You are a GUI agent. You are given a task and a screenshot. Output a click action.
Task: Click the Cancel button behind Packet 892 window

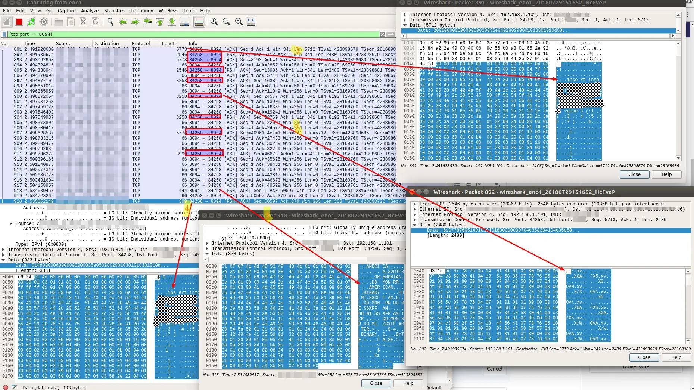coord(494,369)
